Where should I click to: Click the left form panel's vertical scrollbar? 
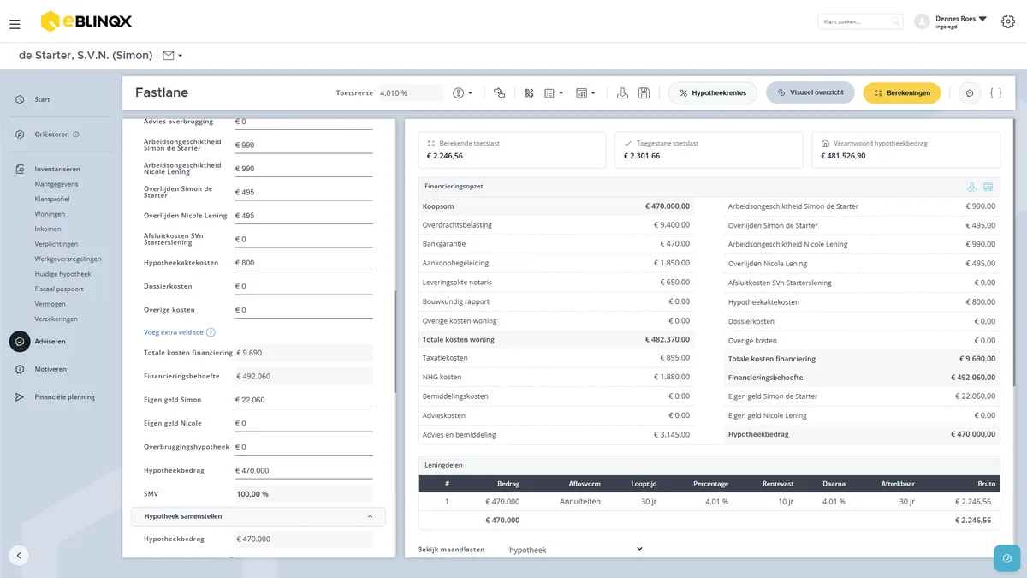pyautogui.click(x=395, y=343)
